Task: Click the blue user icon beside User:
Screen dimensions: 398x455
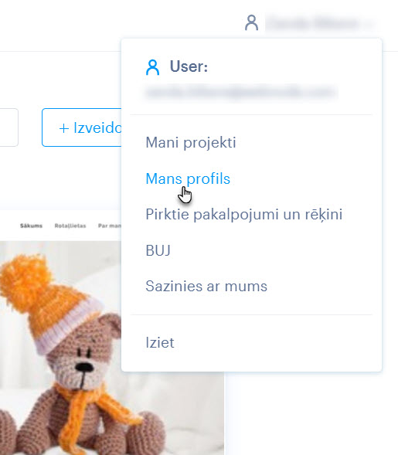Action: coord(152,67)
